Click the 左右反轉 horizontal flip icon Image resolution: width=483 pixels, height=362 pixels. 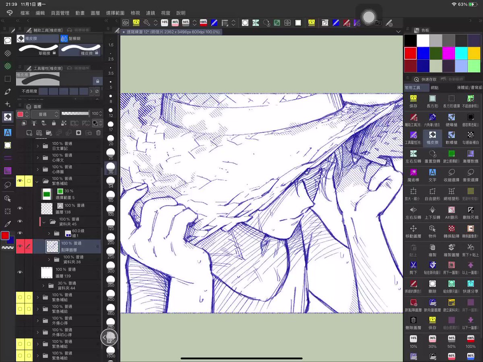click(x=413, y=212)
